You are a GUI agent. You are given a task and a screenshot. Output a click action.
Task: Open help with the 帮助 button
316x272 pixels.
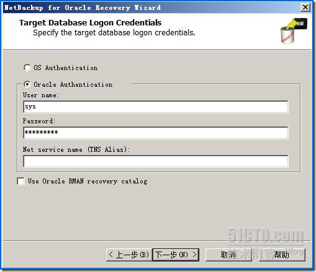coord(281,255)
